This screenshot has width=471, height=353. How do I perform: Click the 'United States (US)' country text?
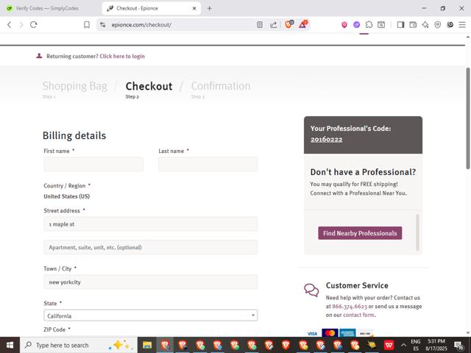pyautogui.click(x=67, y=196)
